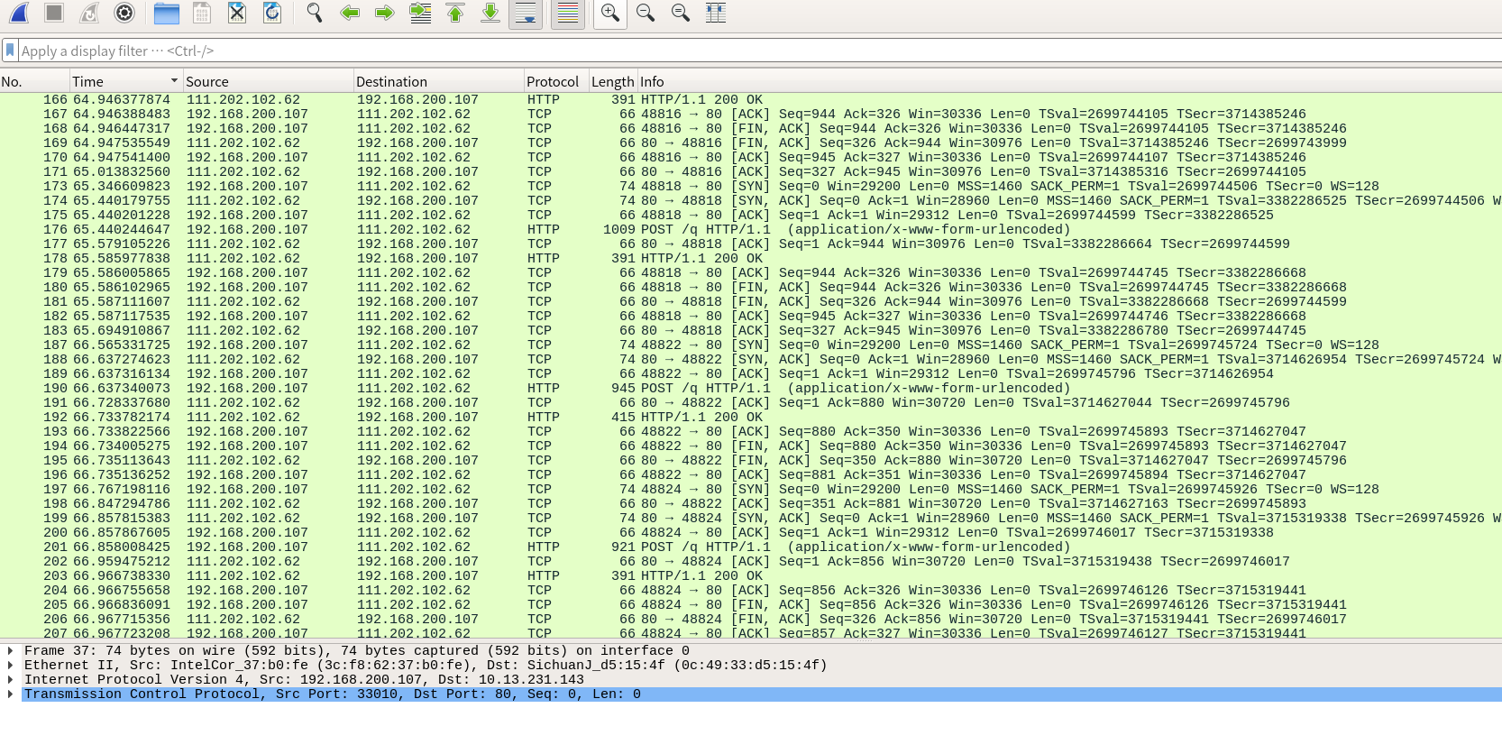Expand Internet Protocol Version 4 details
This screenshot has height=754, width=1502.
coord(11,679)
